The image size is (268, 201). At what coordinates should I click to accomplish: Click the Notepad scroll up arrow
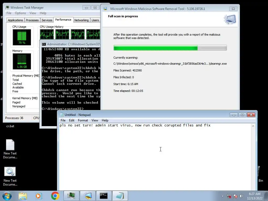(x=253, y=126)
